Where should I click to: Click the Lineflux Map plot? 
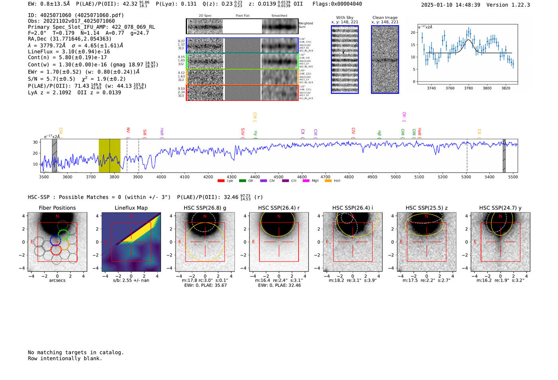click(x=131, y=242)
